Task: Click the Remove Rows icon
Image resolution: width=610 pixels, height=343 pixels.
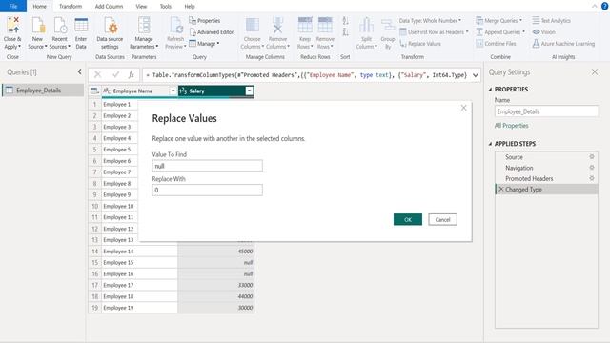Action: coord(325,26)
